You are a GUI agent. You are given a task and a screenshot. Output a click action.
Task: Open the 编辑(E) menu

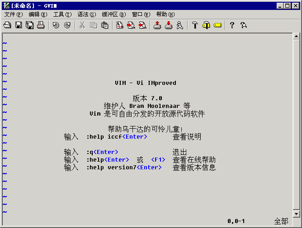point(38,14)
